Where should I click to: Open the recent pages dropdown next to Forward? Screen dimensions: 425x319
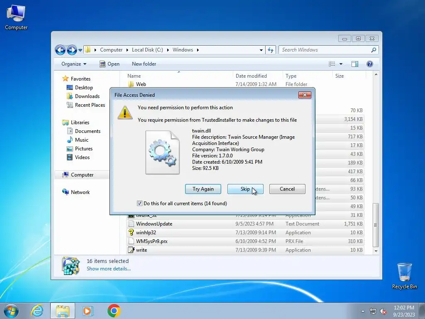(80, 50)
